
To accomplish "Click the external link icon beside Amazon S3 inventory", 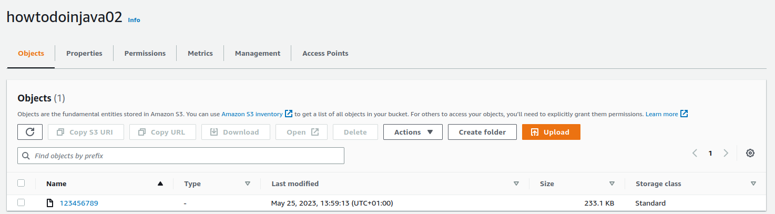I will tap(289, 114).
